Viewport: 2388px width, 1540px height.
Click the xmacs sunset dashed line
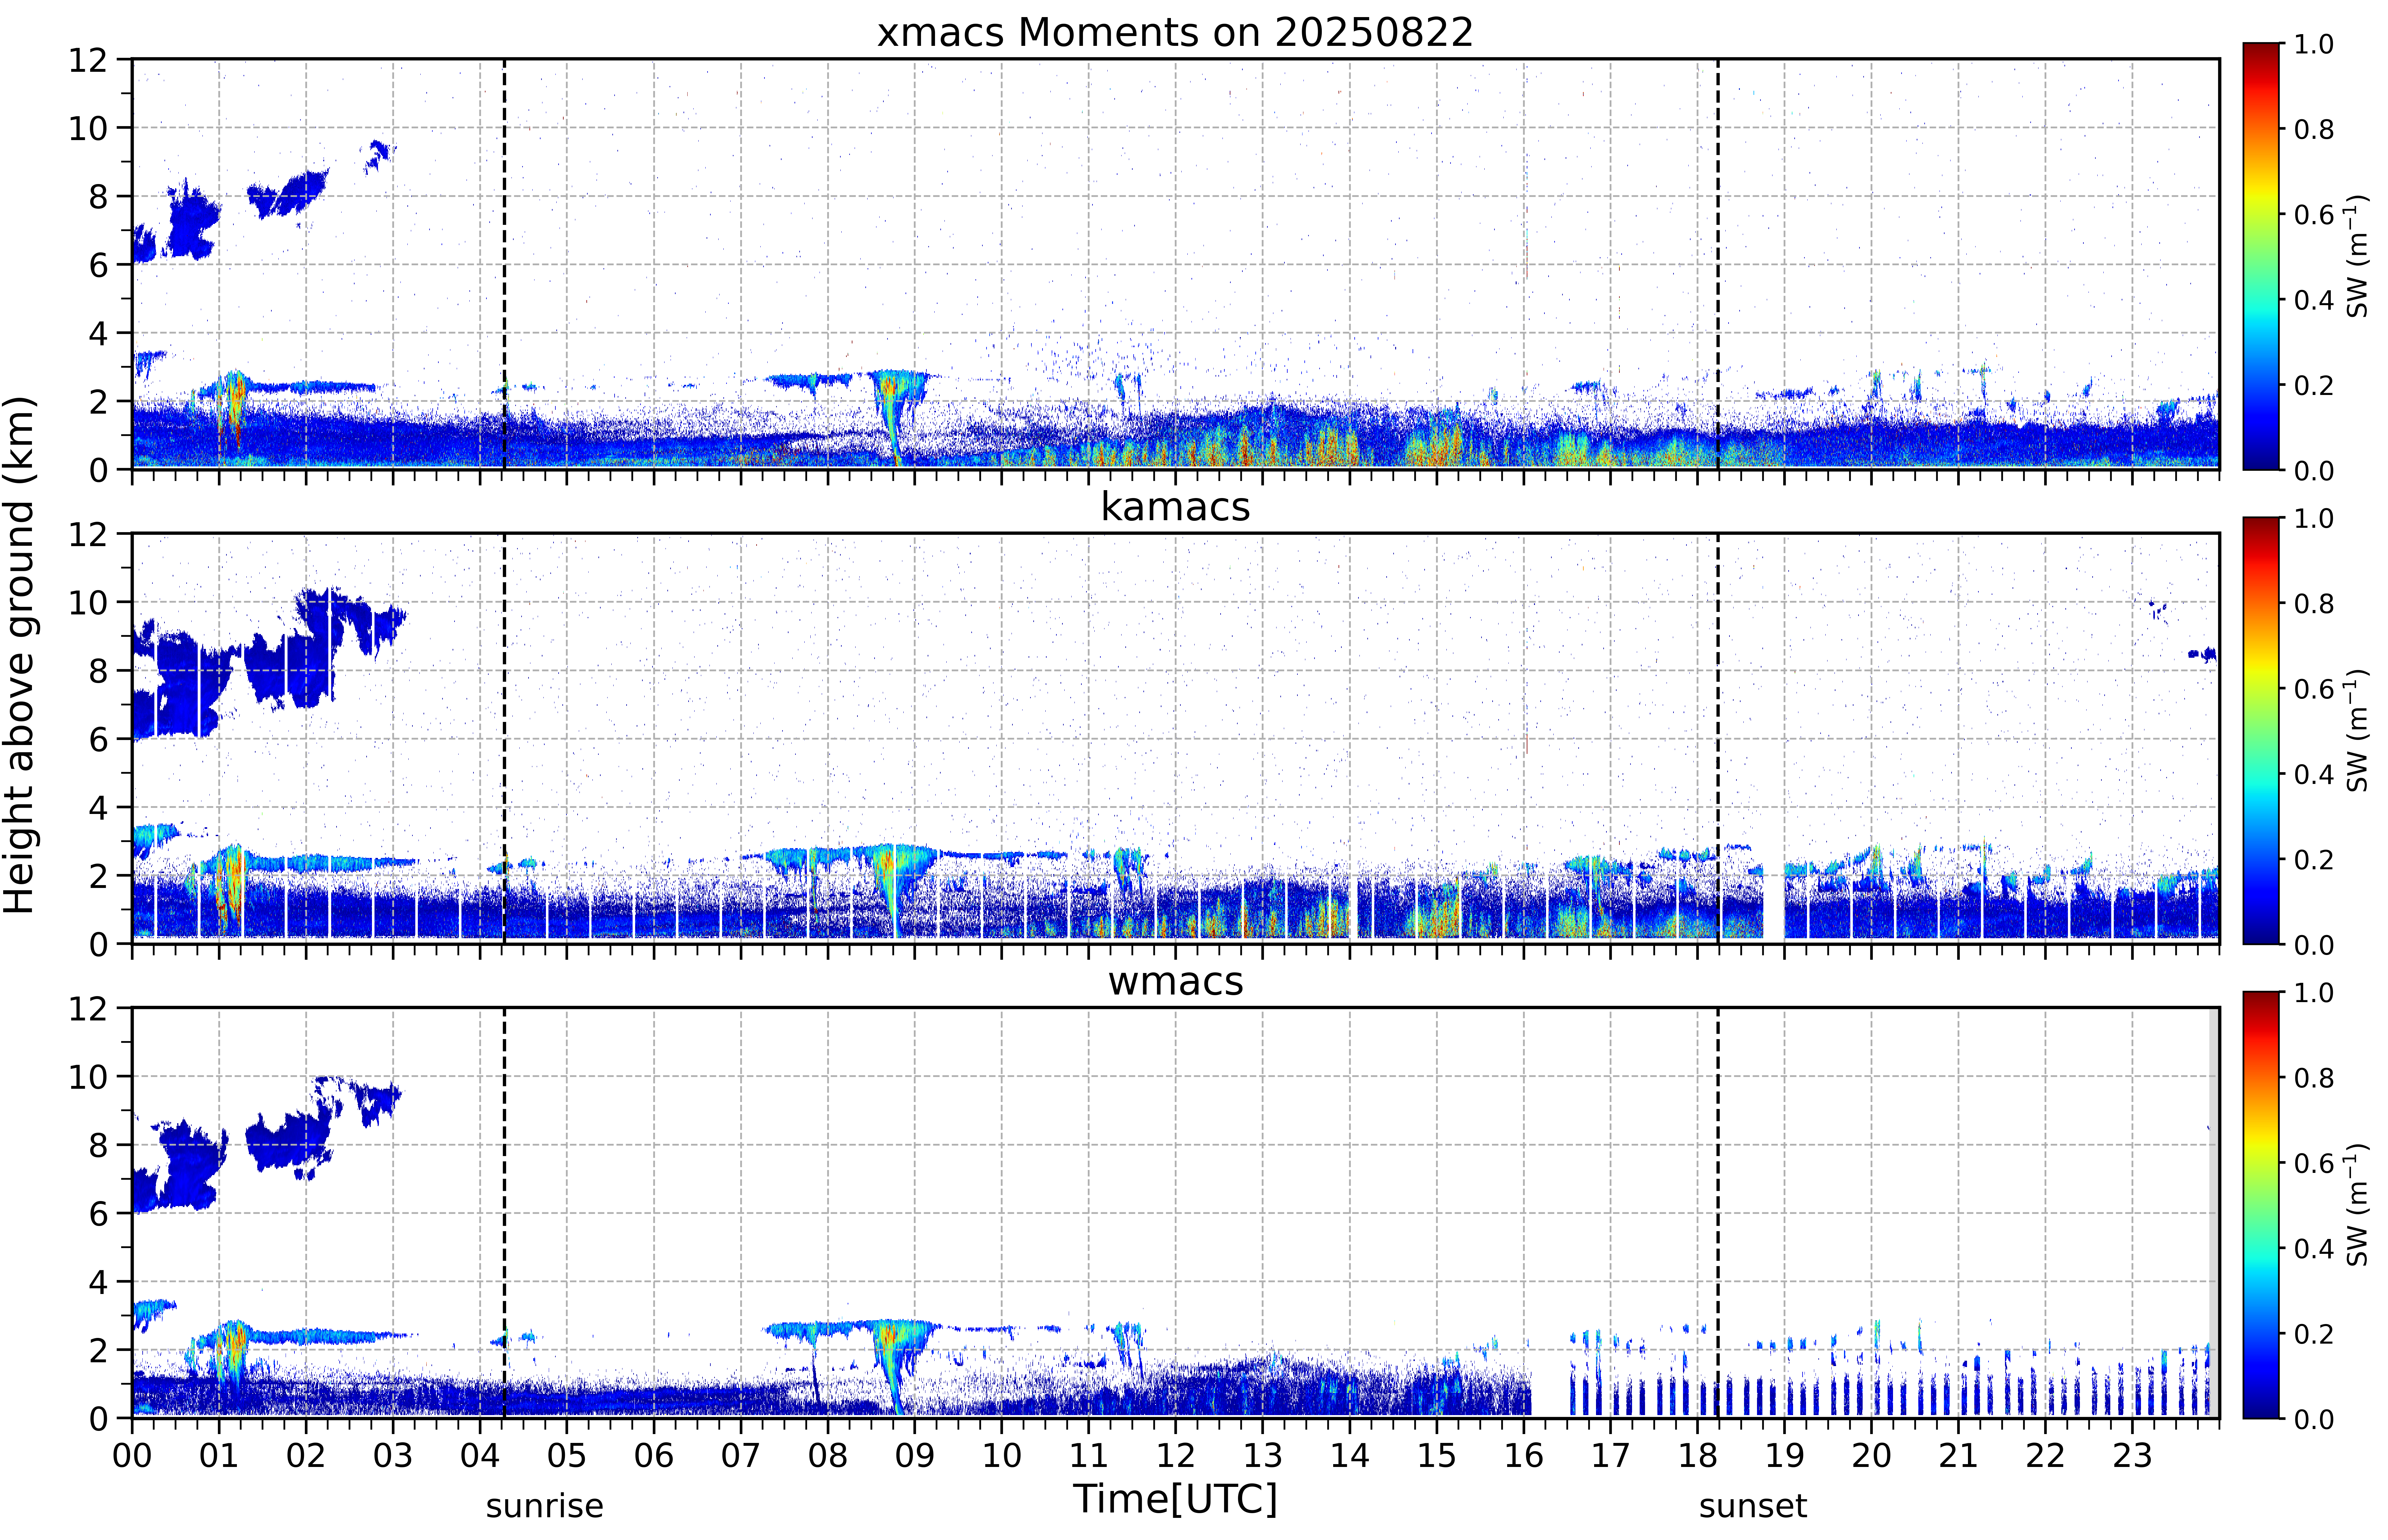tap(1718, 264)
